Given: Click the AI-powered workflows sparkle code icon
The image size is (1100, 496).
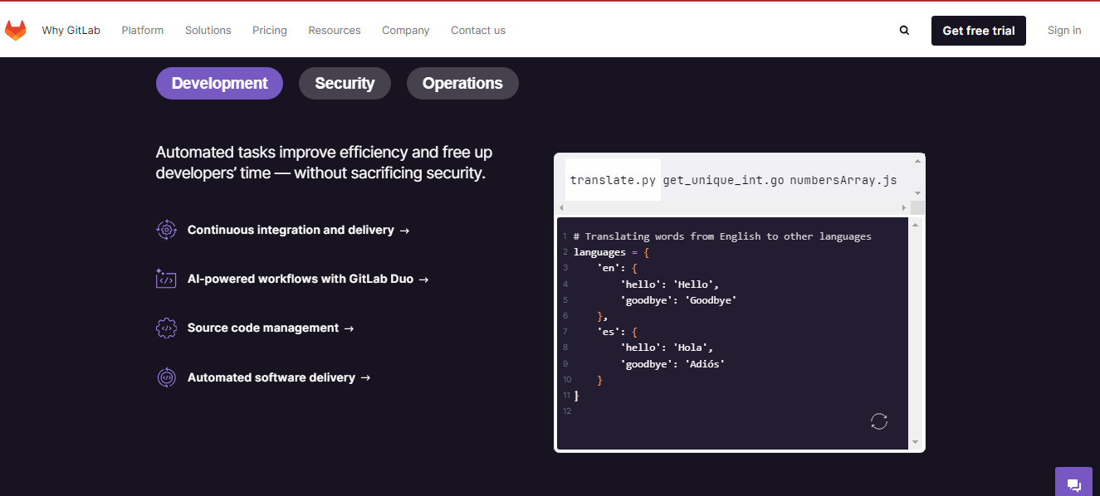Looking at the screenshot, I should click(x=166, y=279).
